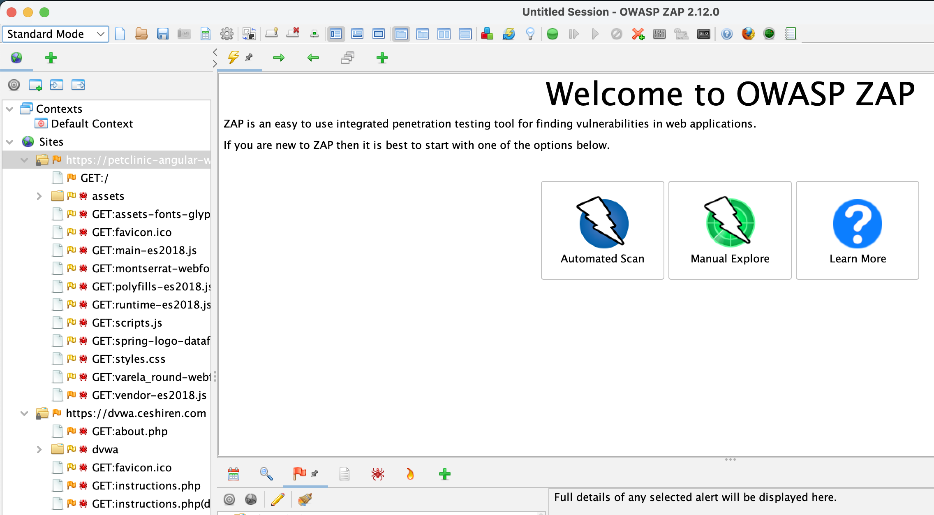Click the show-tab-names toggle icon

tap(249, 34)
